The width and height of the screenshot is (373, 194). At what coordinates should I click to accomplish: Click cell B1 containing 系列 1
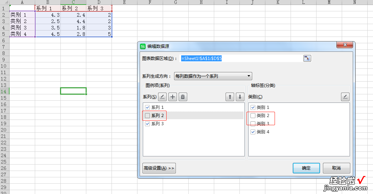point(48,8)
